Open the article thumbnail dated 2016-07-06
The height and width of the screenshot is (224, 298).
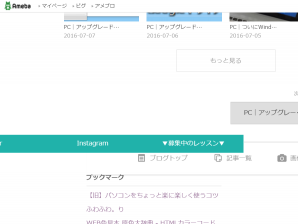(x=184, y=17)
